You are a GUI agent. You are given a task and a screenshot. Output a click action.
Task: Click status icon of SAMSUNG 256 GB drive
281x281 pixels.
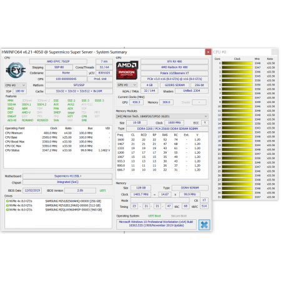(x=7, y=201)
